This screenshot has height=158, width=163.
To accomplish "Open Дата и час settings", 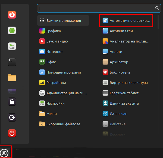I will pyautogui.click(x=126, y=114).
